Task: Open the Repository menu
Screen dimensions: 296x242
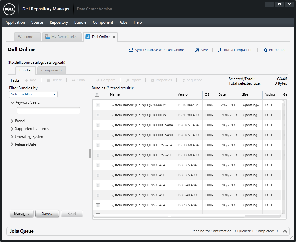Action: [x=59, y=22]
